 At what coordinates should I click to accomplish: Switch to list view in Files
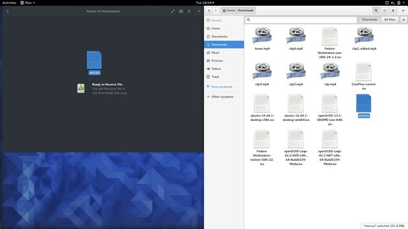pyautogui.click(x=384, y=11)
